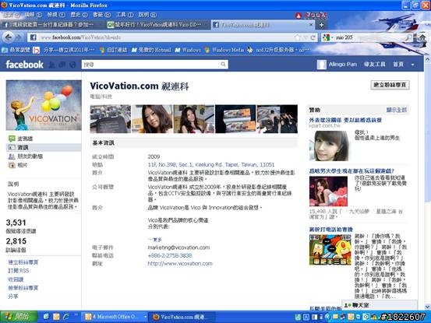Open the 工具 (Tools) menu
The height and width of the screenshot is (323, 431).
click(125, 15)
